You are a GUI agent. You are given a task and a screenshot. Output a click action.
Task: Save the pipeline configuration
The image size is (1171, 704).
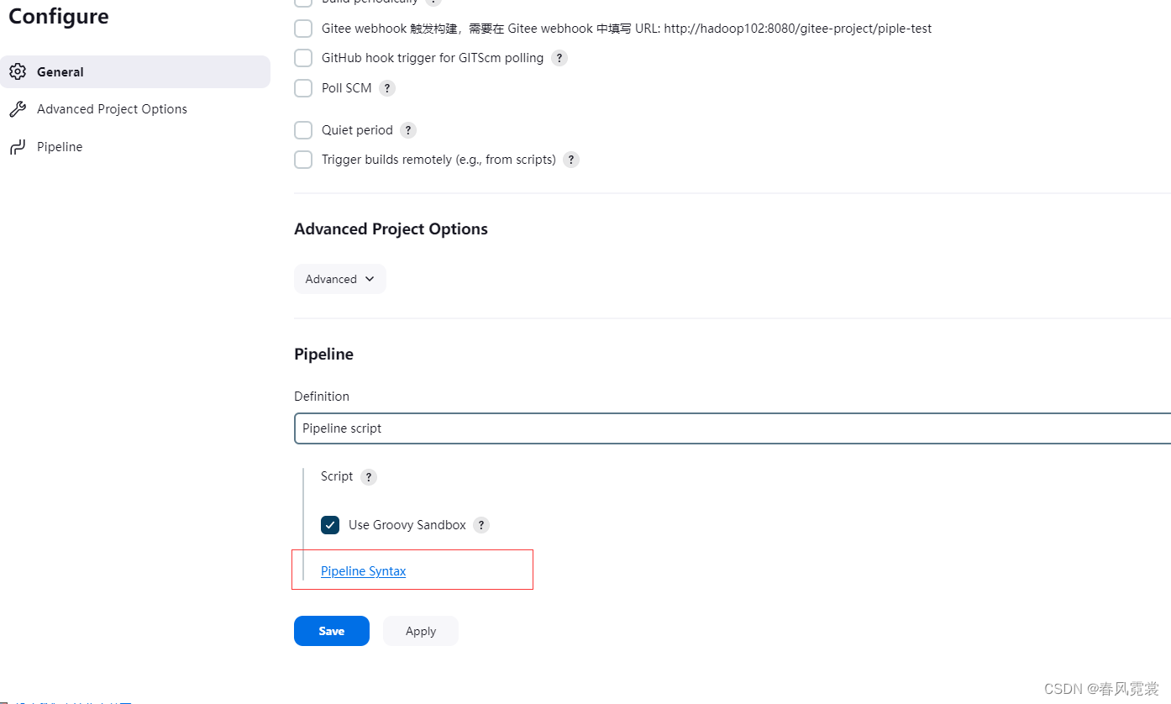pyautogui.click(x=332, y=631)
